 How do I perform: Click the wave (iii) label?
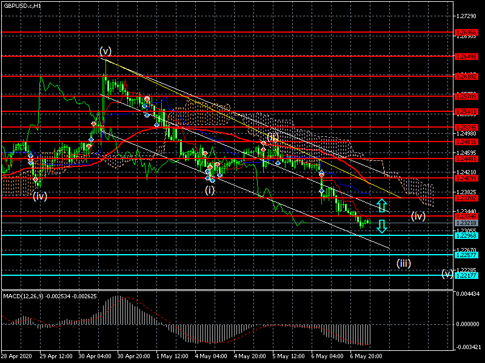(x=404, y=263)
